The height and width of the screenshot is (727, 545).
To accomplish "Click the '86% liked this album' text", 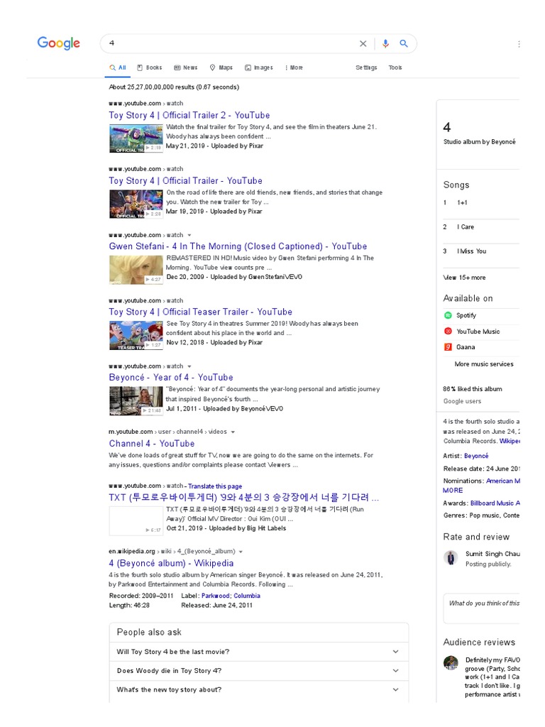I will click(472, 390).
